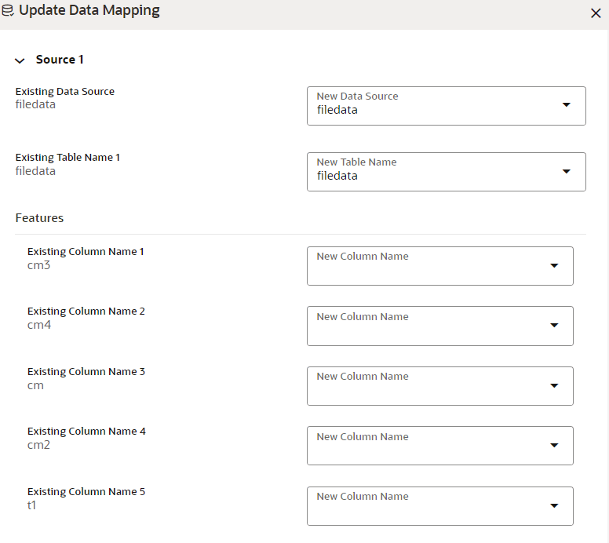609x543 pixels.
Task: Click the Existing Data Source label
Action: pos(65,92)
